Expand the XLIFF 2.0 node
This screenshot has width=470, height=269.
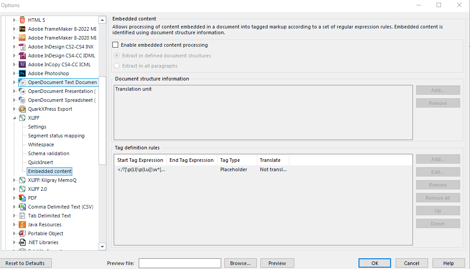click(15, 189)
